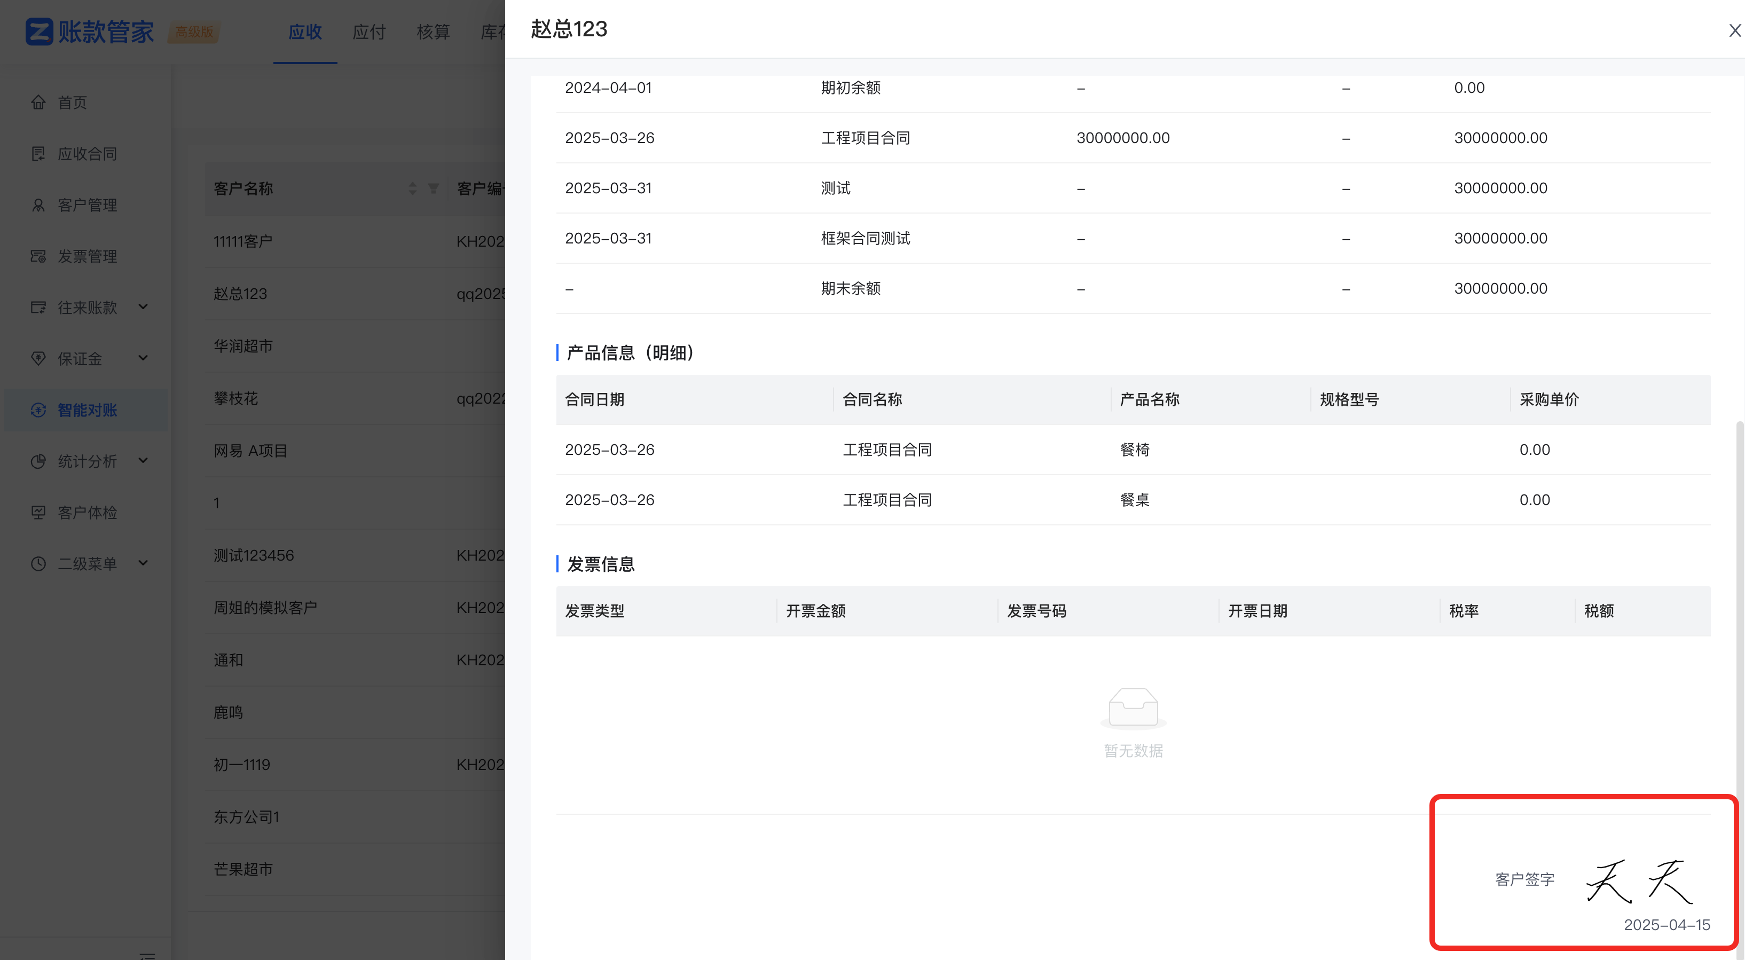The image size is (1745, 960).
Task: Select the 华润超市 customer row
Action: point(243,346)
